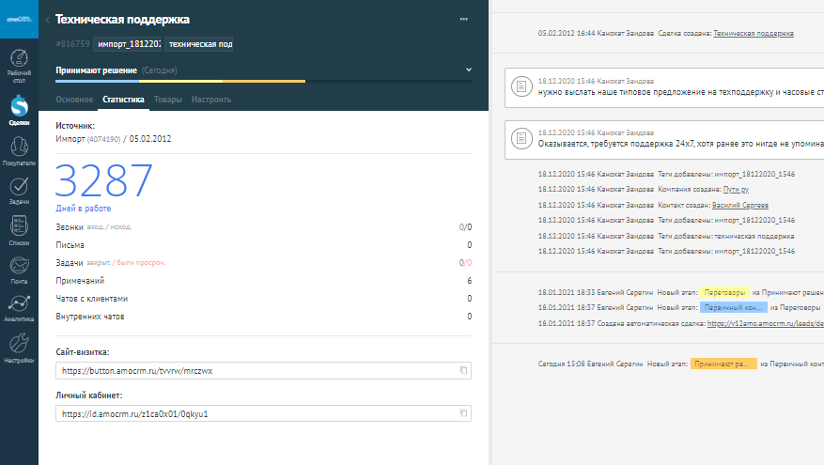Expand the pipeline stage dropdown chevron

coord(469,70)
